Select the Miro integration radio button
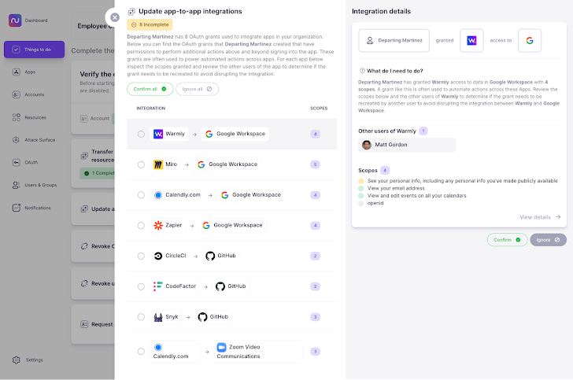This screenshot has height=380, width=573. pyautogui.click(x=141, y=164)
